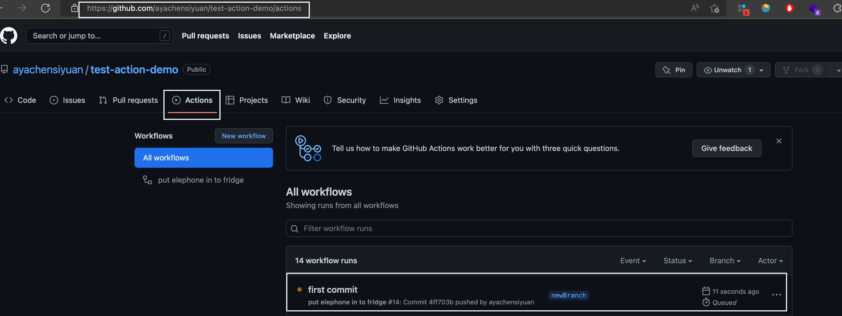Open extension icon with red 5 badge
The width and height of the screenshot is (842, 316).
click(x=743, y=9)
